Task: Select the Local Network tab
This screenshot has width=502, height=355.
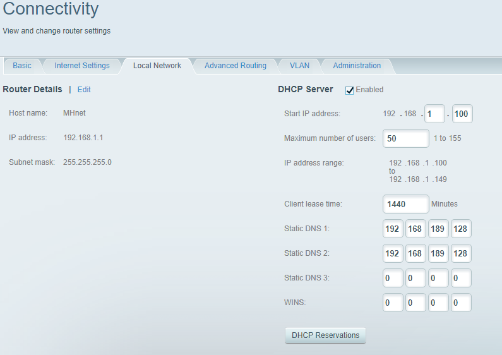Action: [x=157, y=66]
